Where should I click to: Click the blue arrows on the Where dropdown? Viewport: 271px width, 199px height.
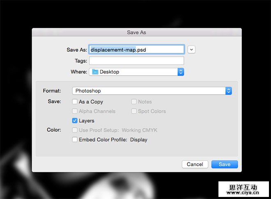coord(181,72)
